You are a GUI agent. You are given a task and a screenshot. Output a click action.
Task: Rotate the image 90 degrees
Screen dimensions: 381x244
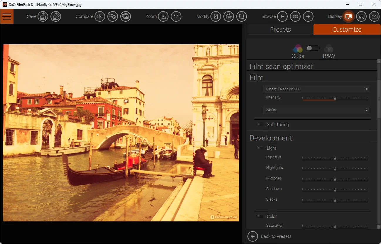click(229, 16)
